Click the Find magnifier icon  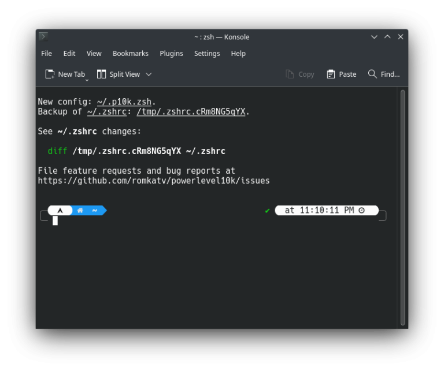pyautogui.click(x=372, y=74)
